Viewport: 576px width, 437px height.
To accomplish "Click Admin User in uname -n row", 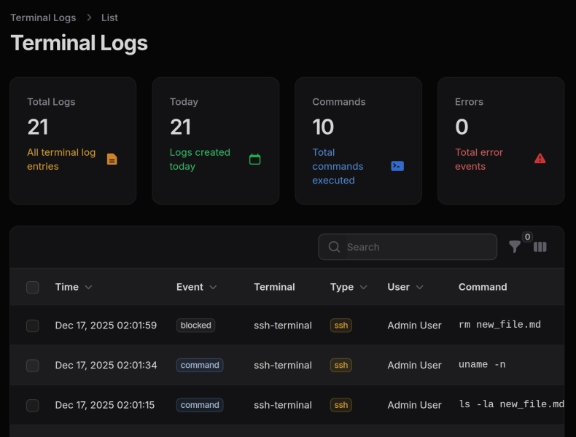I will (414, 366).
